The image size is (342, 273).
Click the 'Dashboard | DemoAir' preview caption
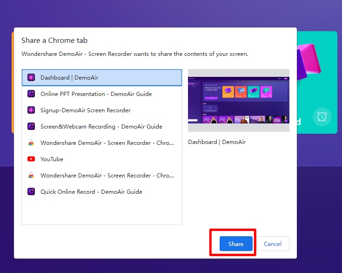(217, 142)
